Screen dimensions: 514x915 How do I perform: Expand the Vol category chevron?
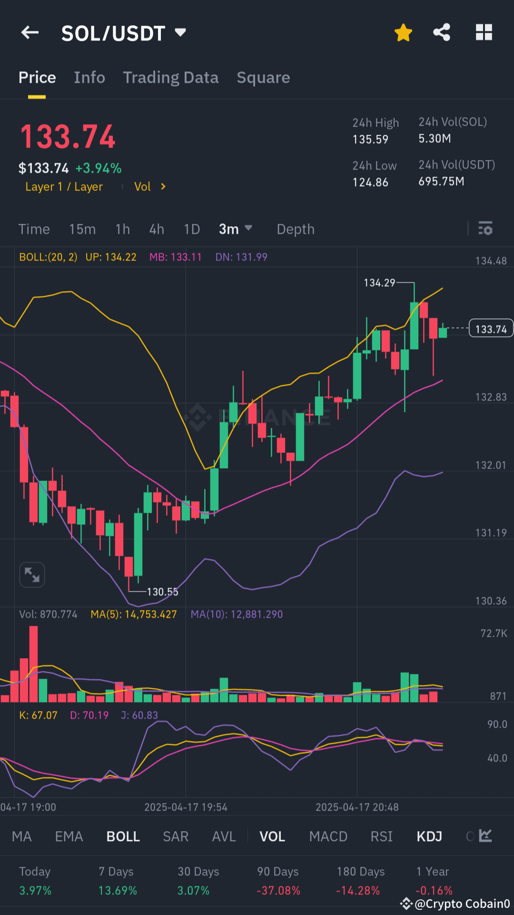click(x=162, y=187)
